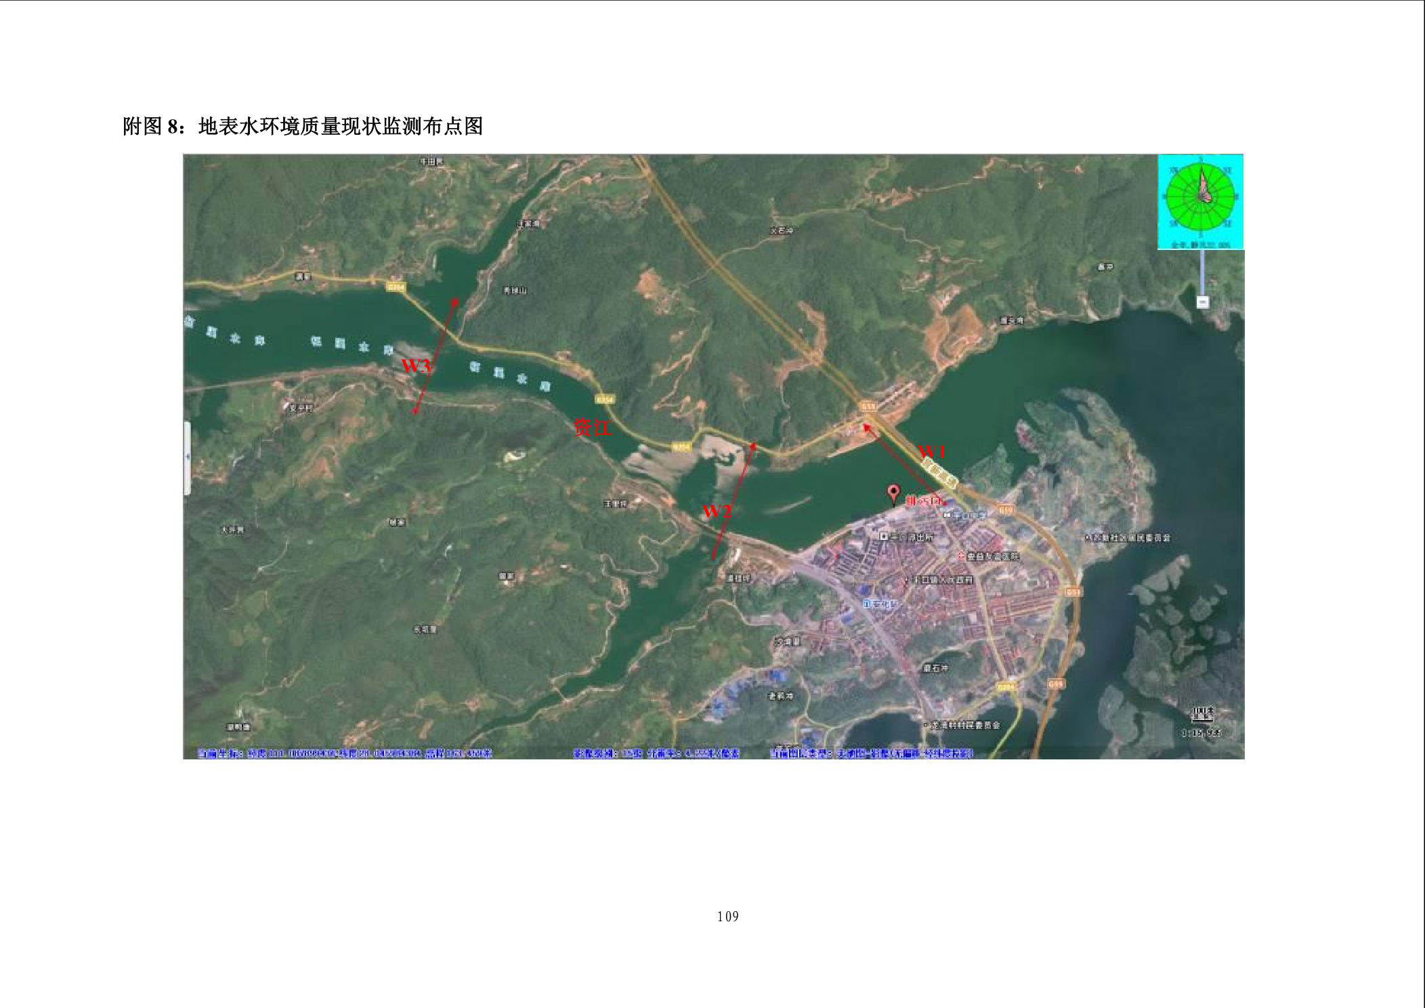
Task: Click the current coordinates text in map status bar
Action: [345, 753]
